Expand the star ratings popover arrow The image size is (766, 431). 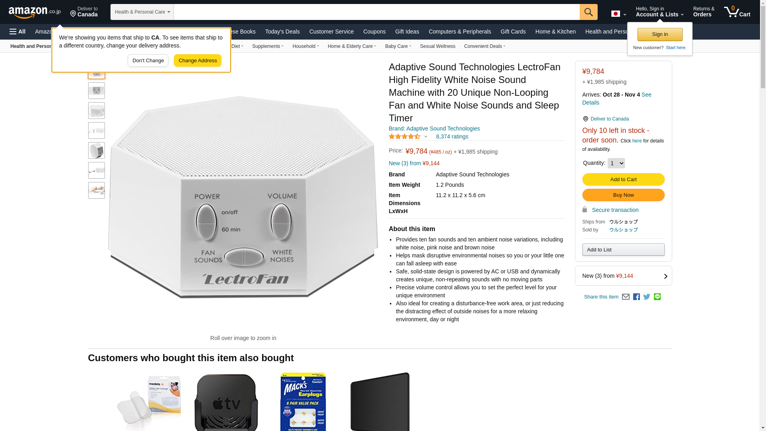tap(426, 137)
